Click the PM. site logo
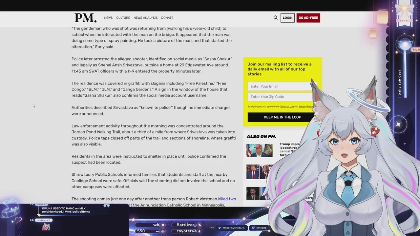Screen dimensions: 420x236 pos(85,18)
